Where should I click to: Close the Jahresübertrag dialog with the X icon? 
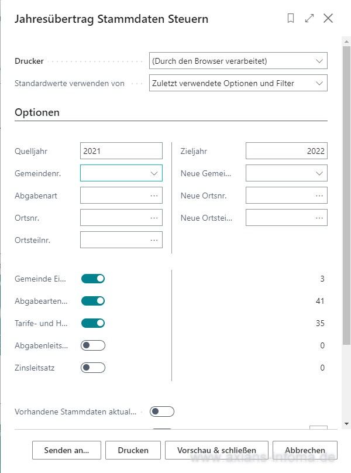328,18
